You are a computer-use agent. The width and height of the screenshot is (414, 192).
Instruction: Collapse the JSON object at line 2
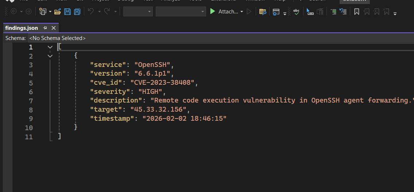click(x=50, y=56)
